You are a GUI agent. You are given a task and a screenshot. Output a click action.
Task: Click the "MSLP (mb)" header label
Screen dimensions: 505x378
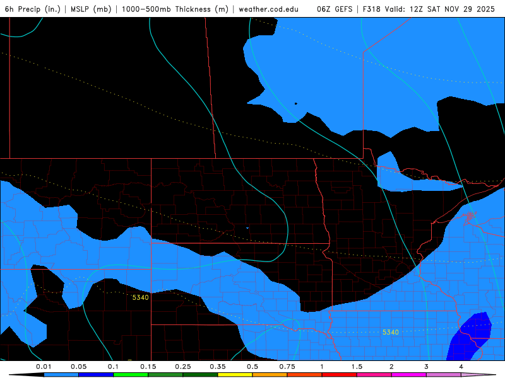pyautogui.click(x=91, y=9)
